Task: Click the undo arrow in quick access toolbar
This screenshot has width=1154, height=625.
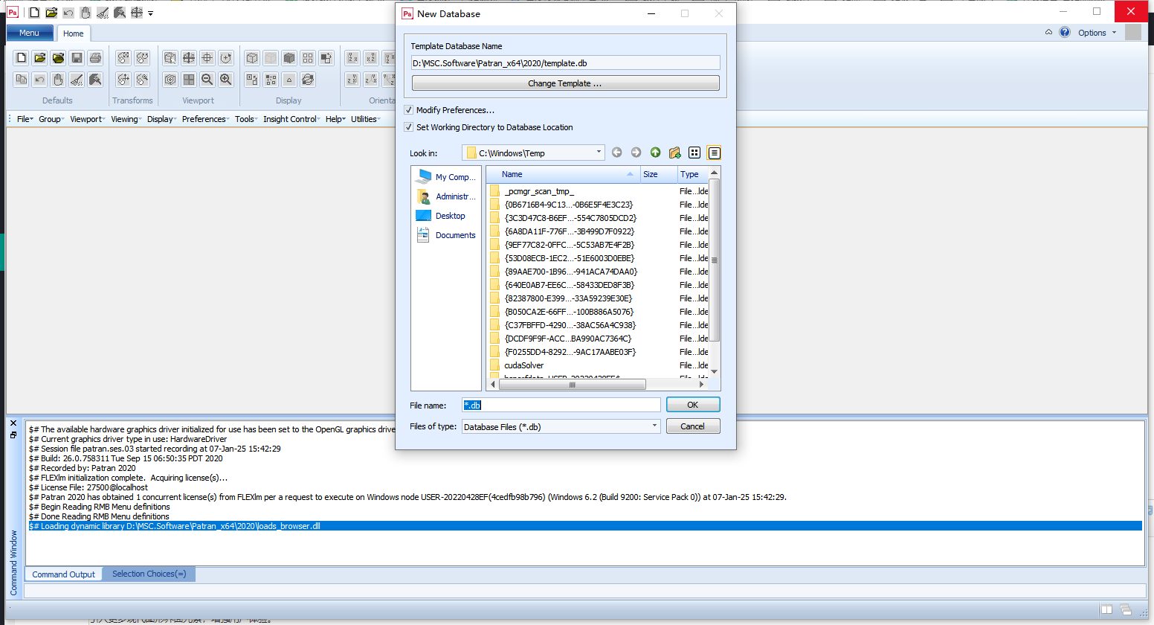Action: pyautogui.click(x=68, y=13)
